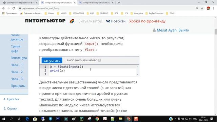This screenshot has height=122, width=217.
Task: Click the browser Back arrow
Action: (x=3, y=8)
